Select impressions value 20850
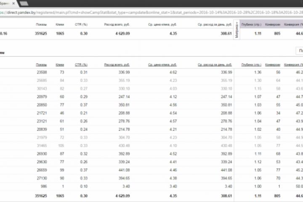The height and width of the screenshot is (202, 303). [x=42, y=105]
